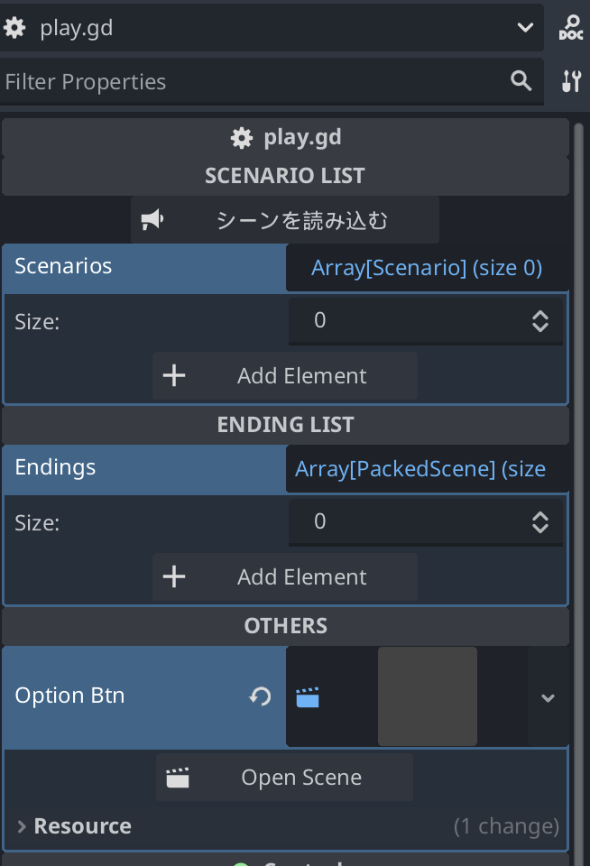This screenshot has width=590, height=866.
Task: Click the Option Btn scene clapper icon
Action: point(308,696)
